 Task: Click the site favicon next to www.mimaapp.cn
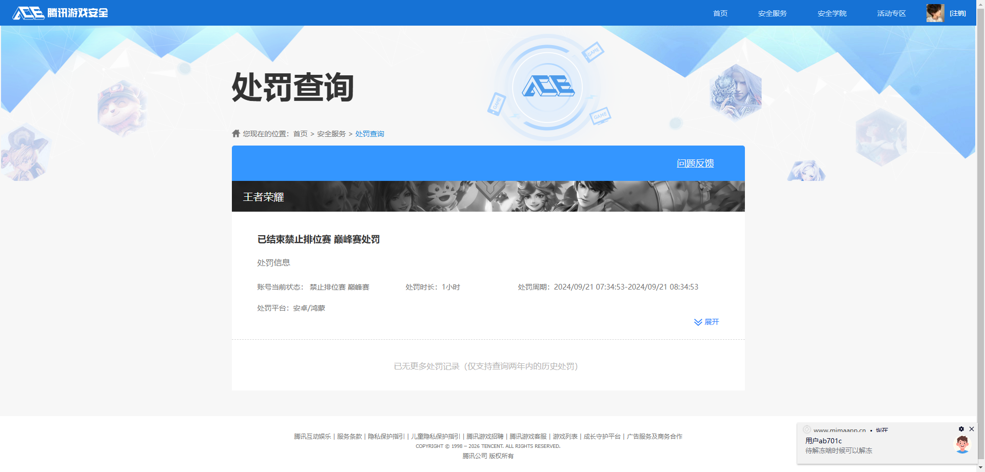(806, 430)
